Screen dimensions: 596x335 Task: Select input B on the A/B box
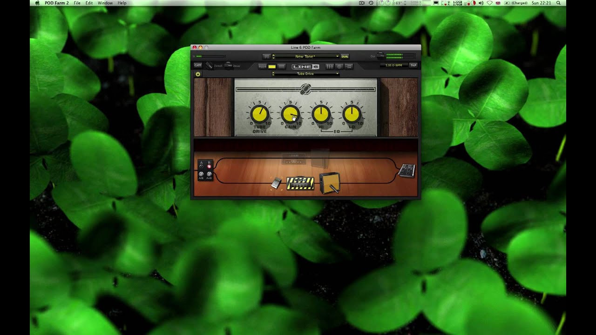point(209,166)
